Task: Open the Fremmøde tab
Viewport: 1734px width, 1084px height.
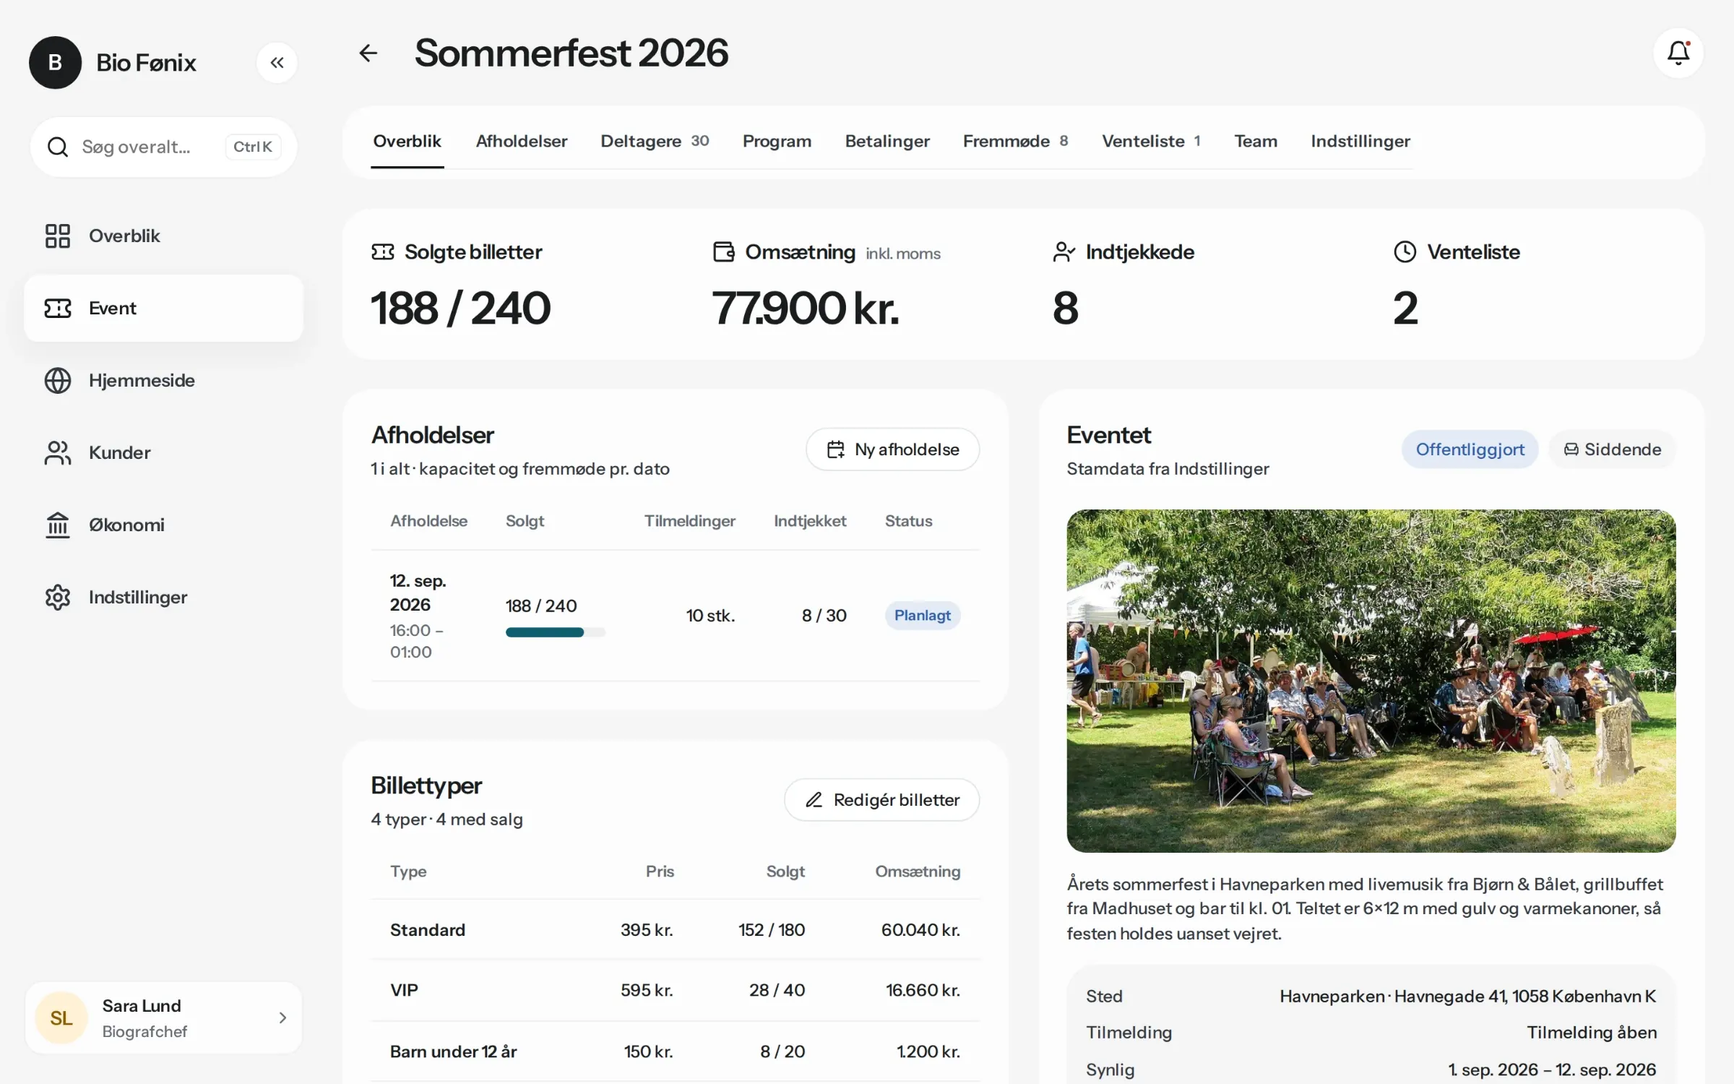Action: [1015, 141]
